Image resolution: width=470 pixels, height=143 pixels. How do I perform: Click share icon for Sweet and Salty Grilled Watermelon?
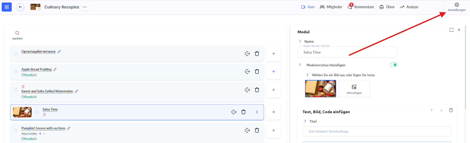pyautogui.click(x=247, y=90)
